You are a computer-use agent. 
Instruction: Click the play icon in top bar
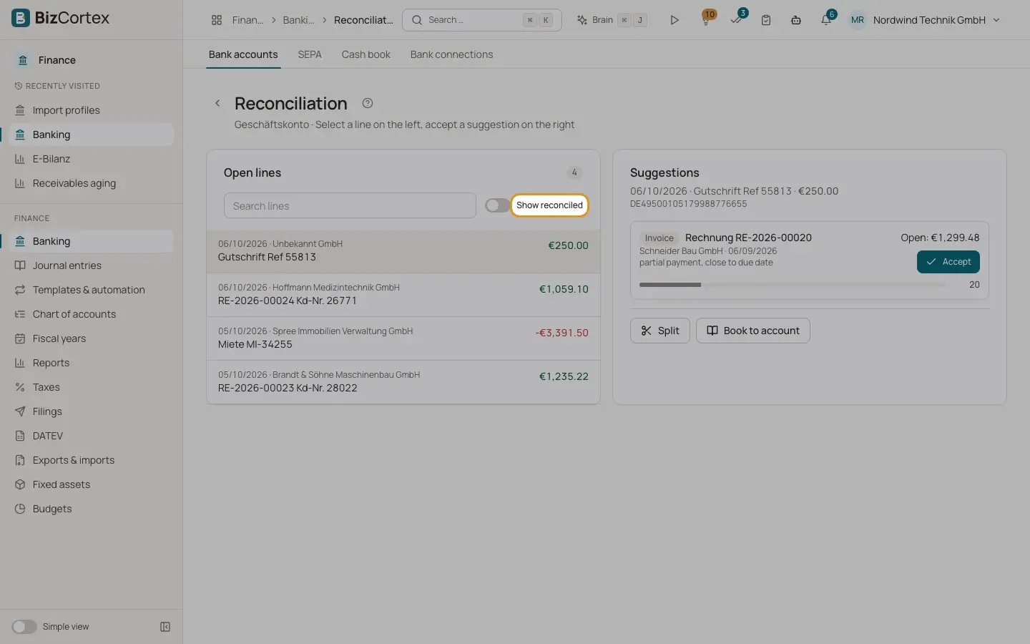click(x=674, y=20)
